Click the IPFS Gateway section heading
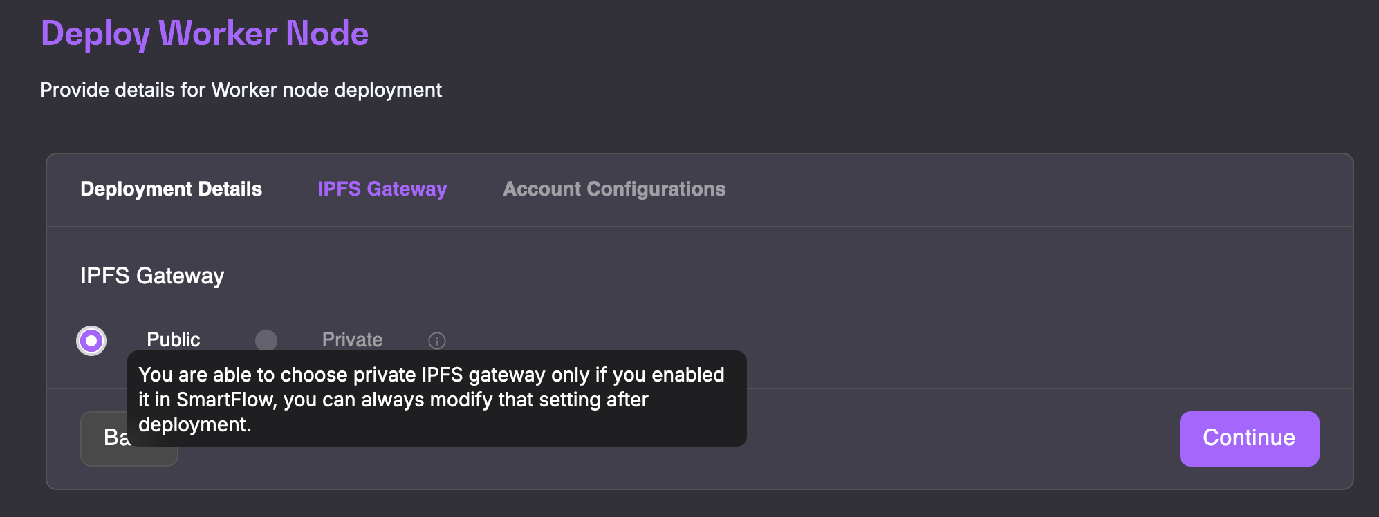 point(152,276)
